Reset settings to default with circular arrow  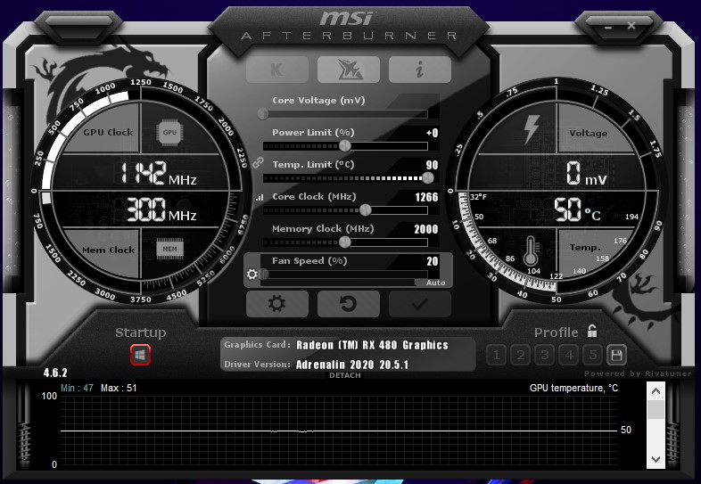pos(348,304)
